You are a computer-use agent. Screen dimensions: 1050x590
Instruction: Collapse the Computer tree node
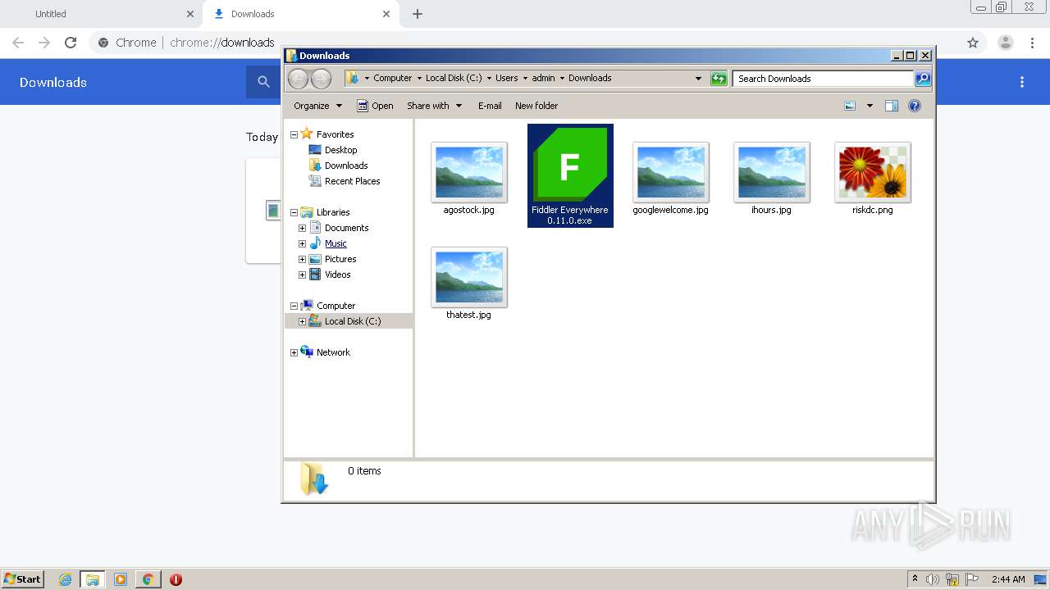[x=294, y=306]
